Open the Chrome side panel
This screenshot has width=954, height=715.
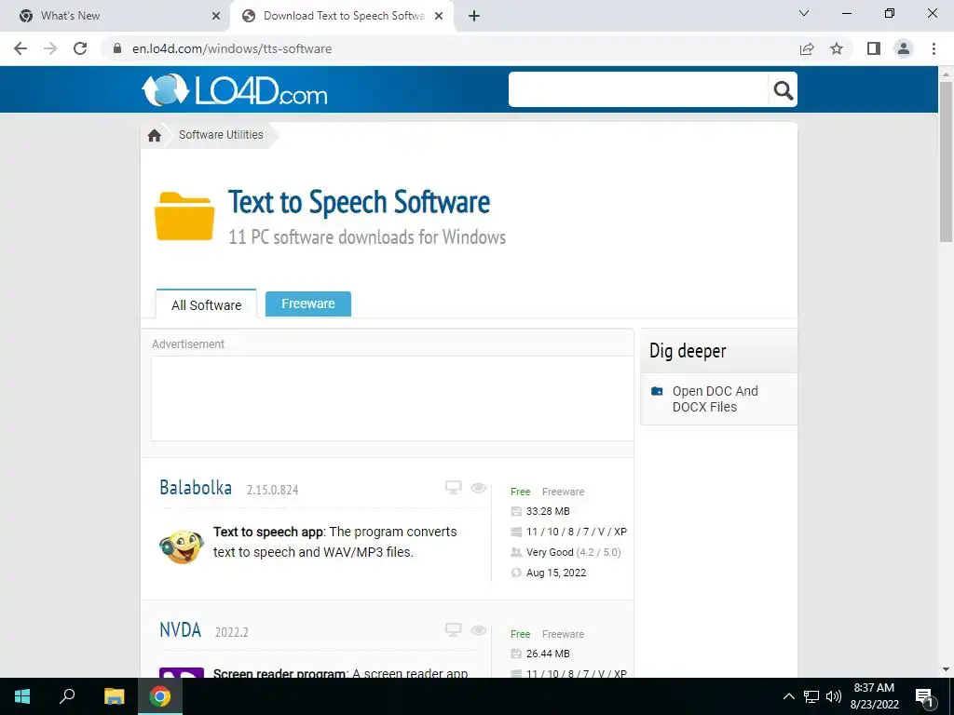(x=874, y=48)
